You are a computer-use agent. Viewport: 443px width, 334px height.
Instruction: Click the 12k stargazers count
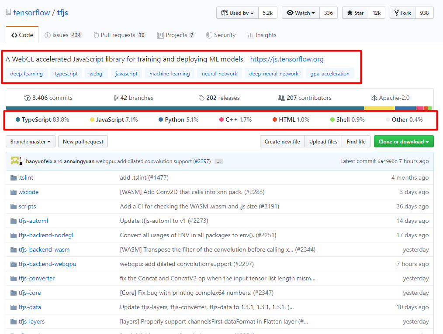click(377, 13)
